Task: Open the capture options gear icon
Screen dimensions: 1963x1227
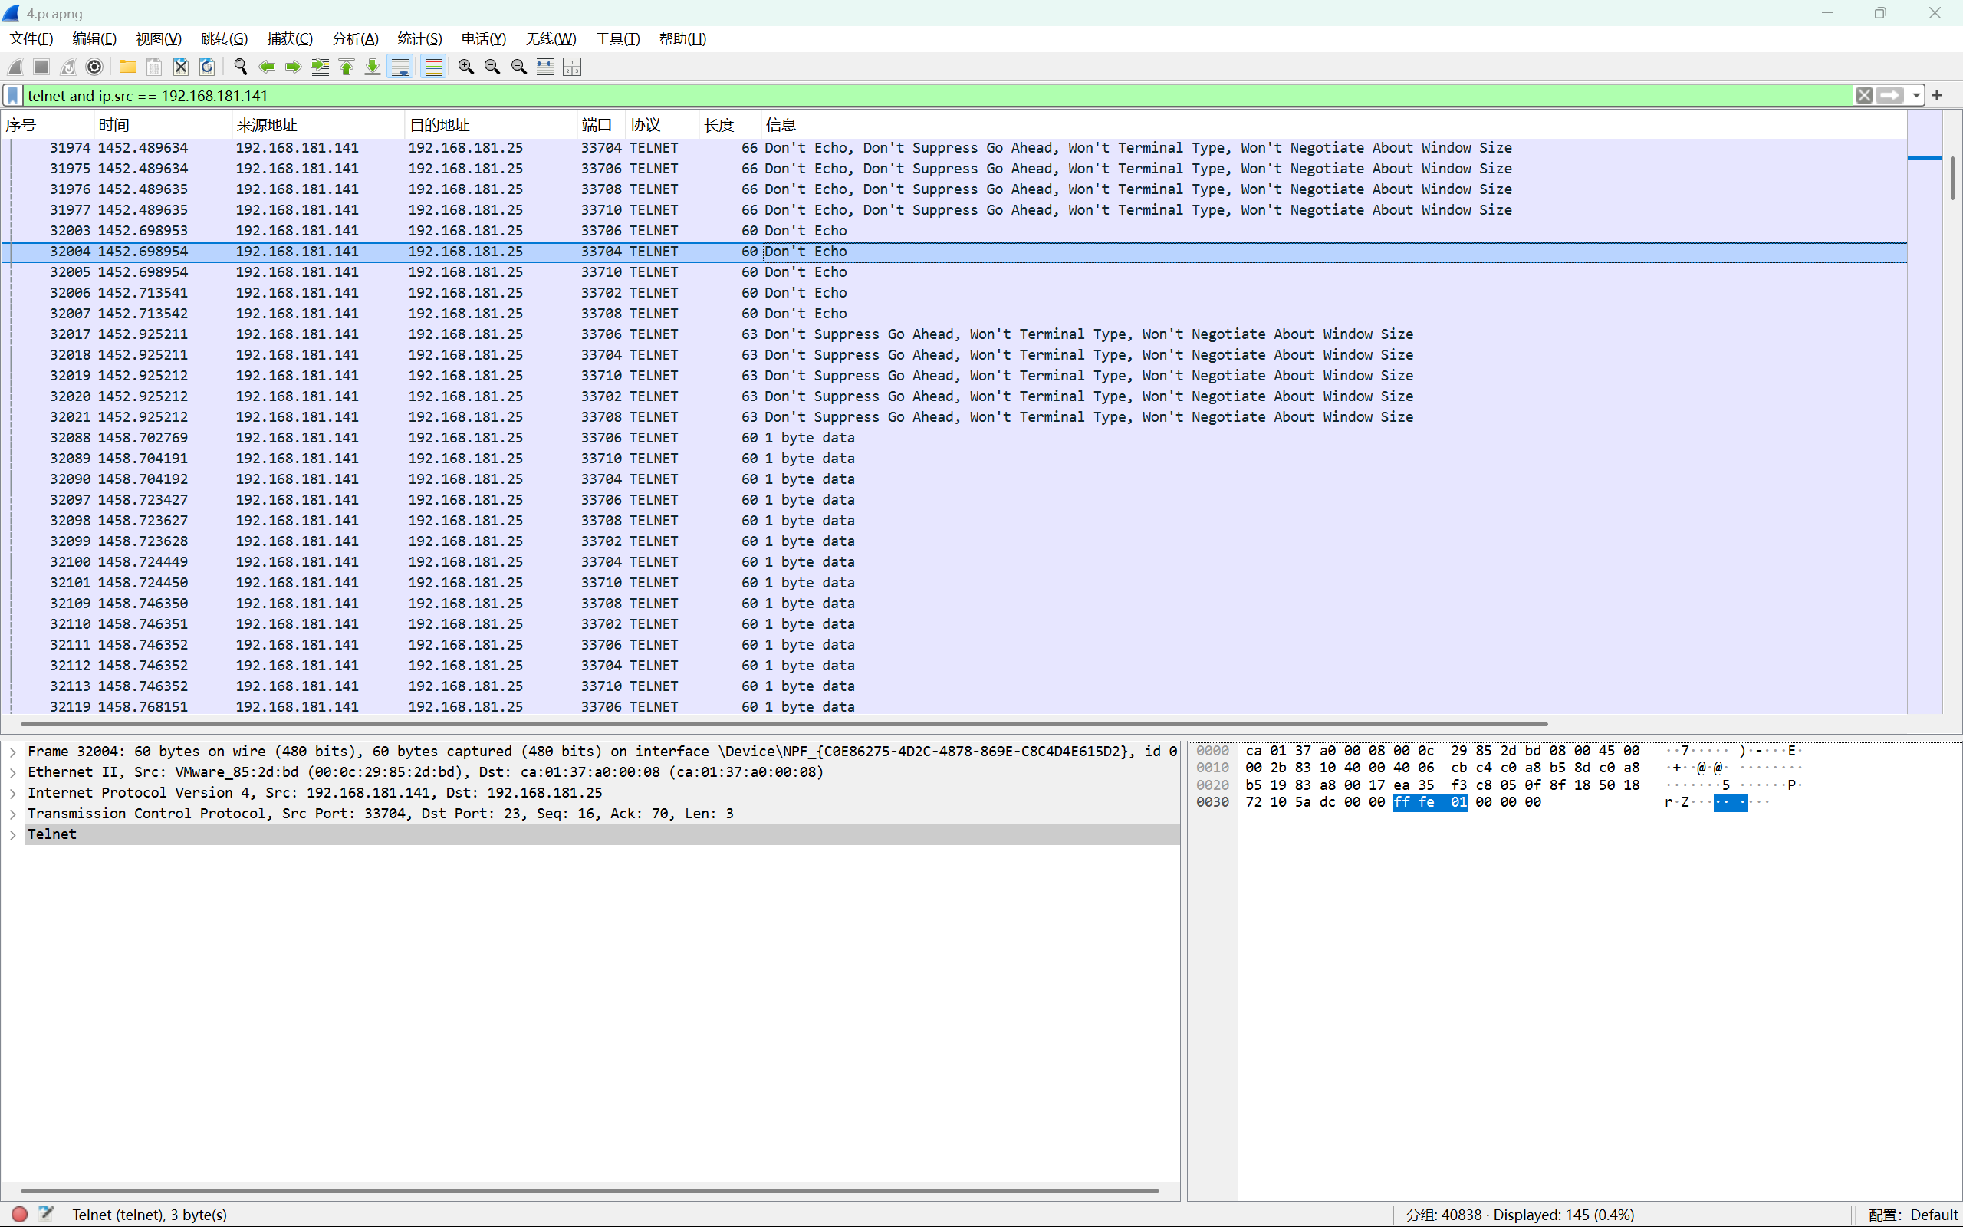Action: click(x=94, y=67)
